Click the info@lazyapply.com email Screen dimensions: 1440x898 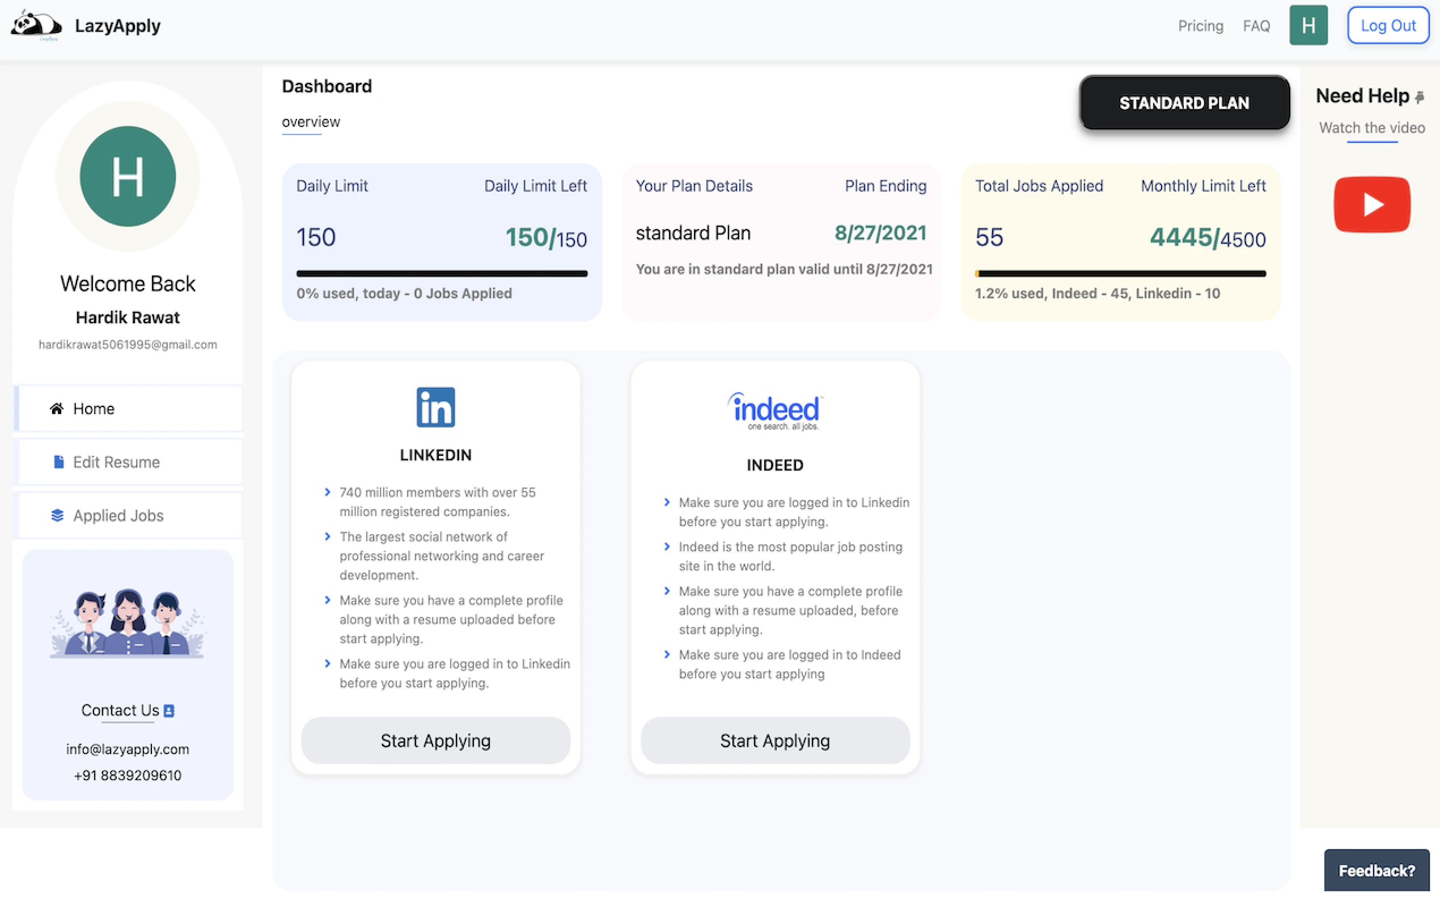[x=128, y=749]
